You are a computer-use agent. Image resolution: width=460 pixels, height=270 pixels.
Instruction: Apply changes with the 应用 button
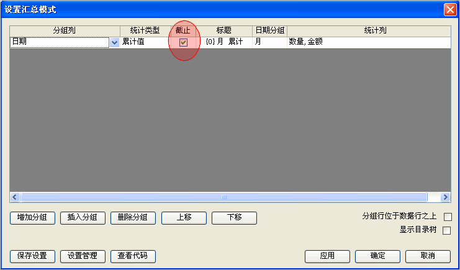pos(327,256)
